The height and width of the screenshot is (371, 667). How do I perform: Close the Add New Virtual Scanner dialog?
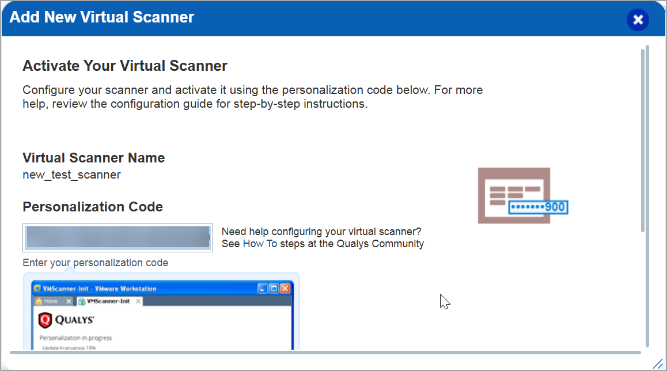coord(638,20)
